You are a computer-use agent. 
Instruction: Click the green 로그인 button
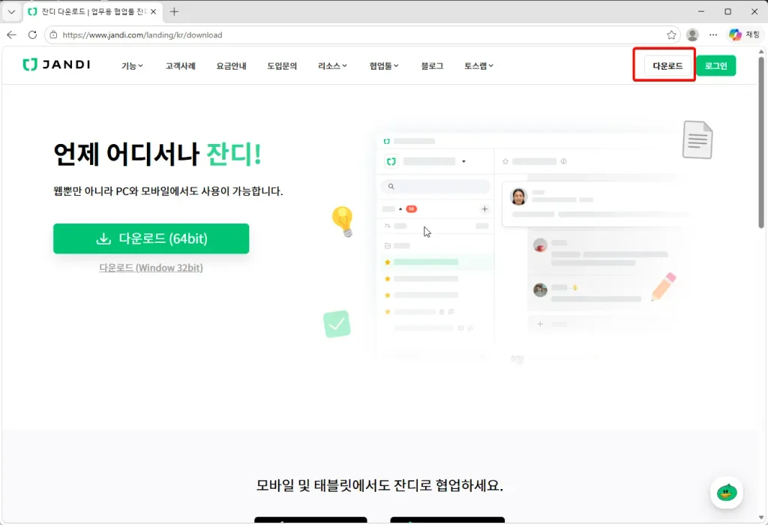tap(716, 66)
